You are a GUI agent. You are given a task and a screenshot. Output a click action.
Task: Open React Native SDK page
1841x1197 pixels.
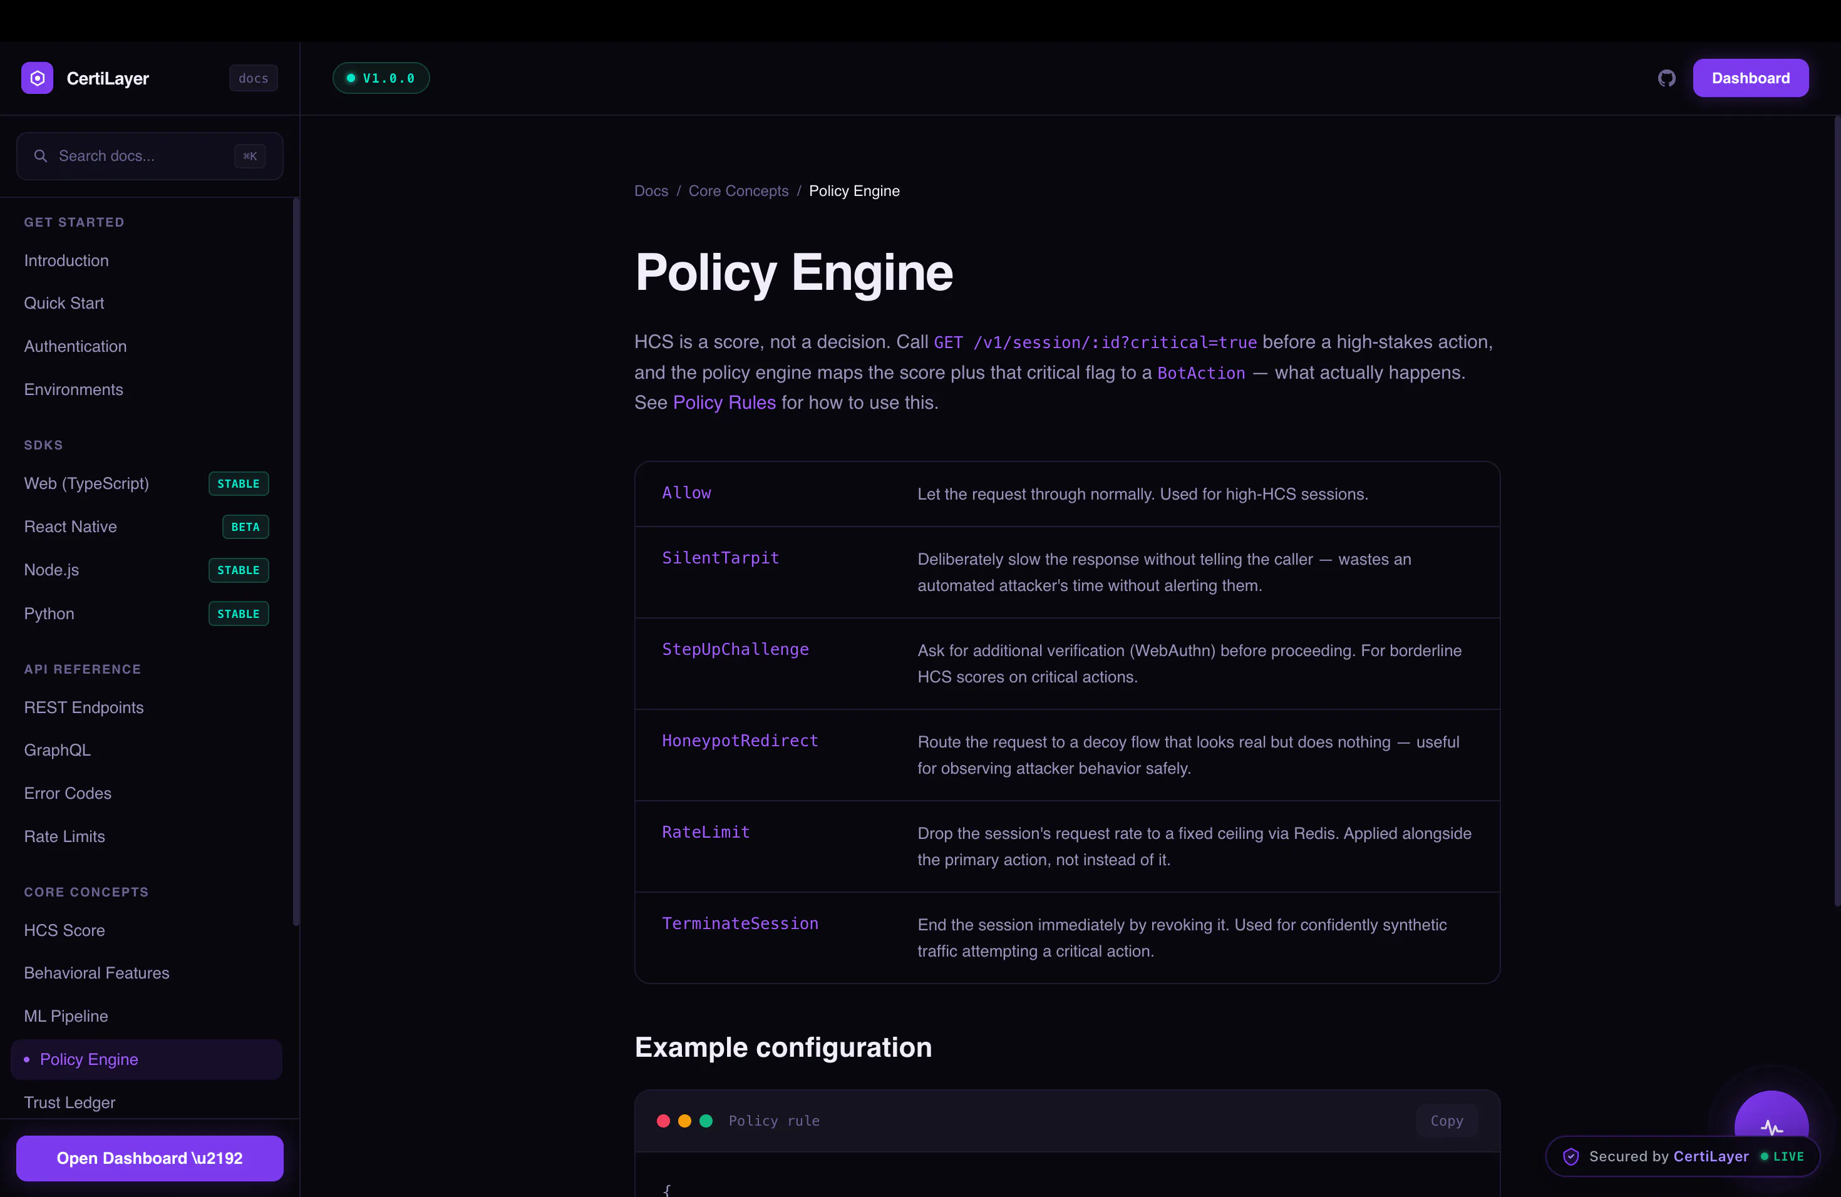pos(70,527)
